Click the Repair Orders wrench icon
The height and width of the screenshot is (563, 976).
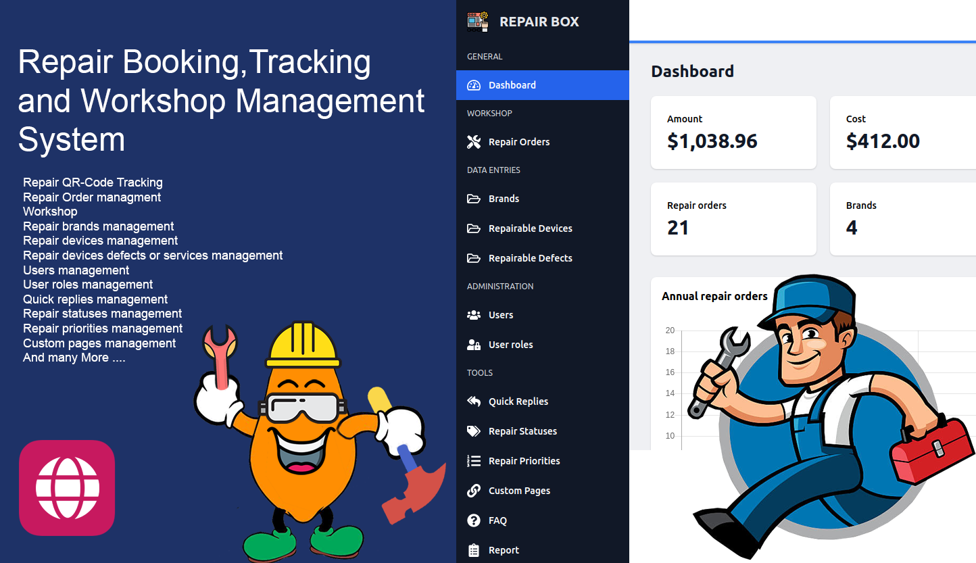pos(474,142)
